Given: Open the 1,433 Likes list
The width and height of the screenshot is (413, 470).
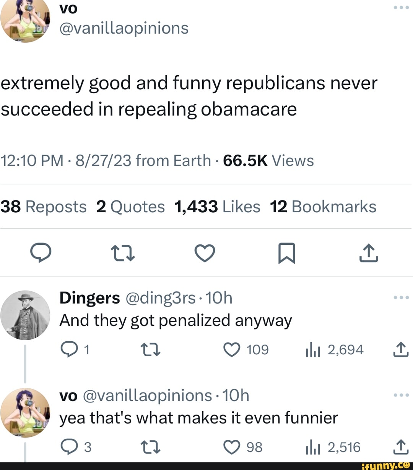Looking at the screenshot, I should click(217, 206).
